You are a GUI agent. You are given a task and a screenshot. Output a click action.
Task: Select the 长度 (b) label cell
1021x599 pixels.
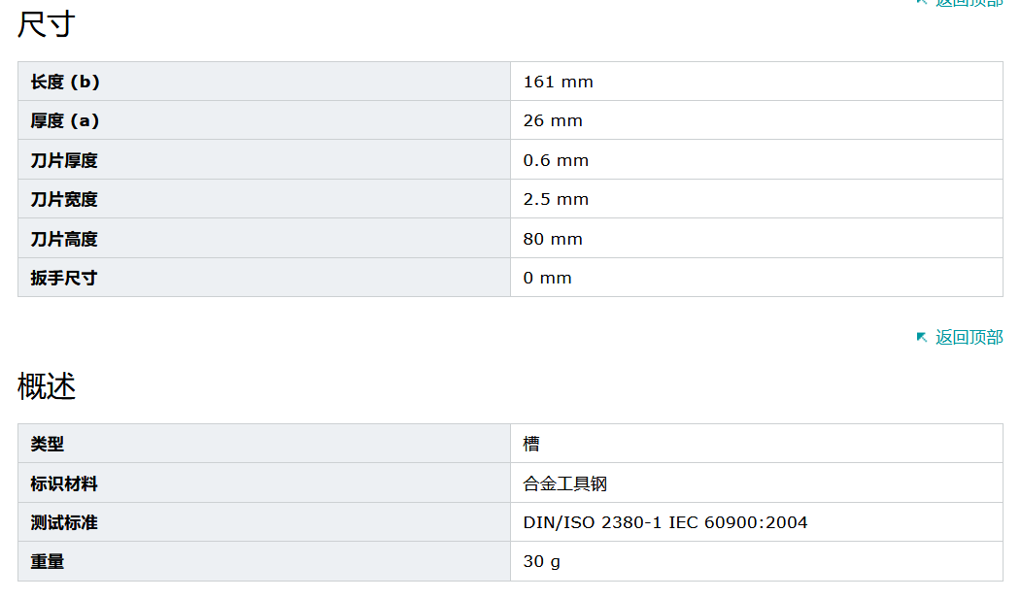(65, 82)
